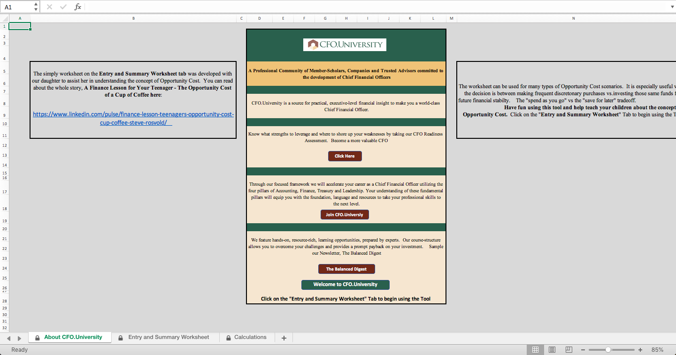Click the 'CFO.University is a source' paragraph
676x355 pixels.
pyautogui.click(x=346, y=106)
